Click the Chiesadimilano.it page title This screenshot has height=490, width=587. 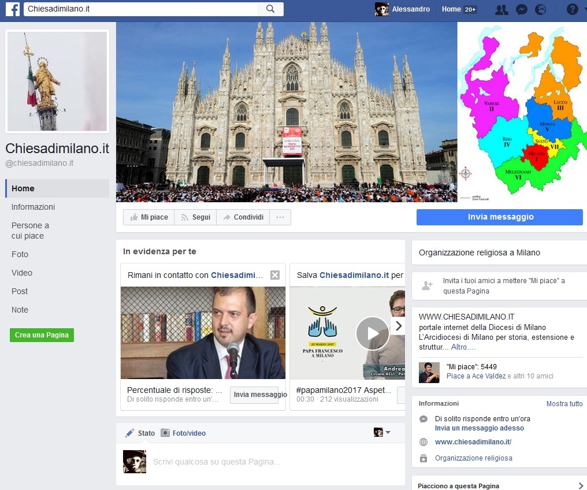[x=57, y=149]
